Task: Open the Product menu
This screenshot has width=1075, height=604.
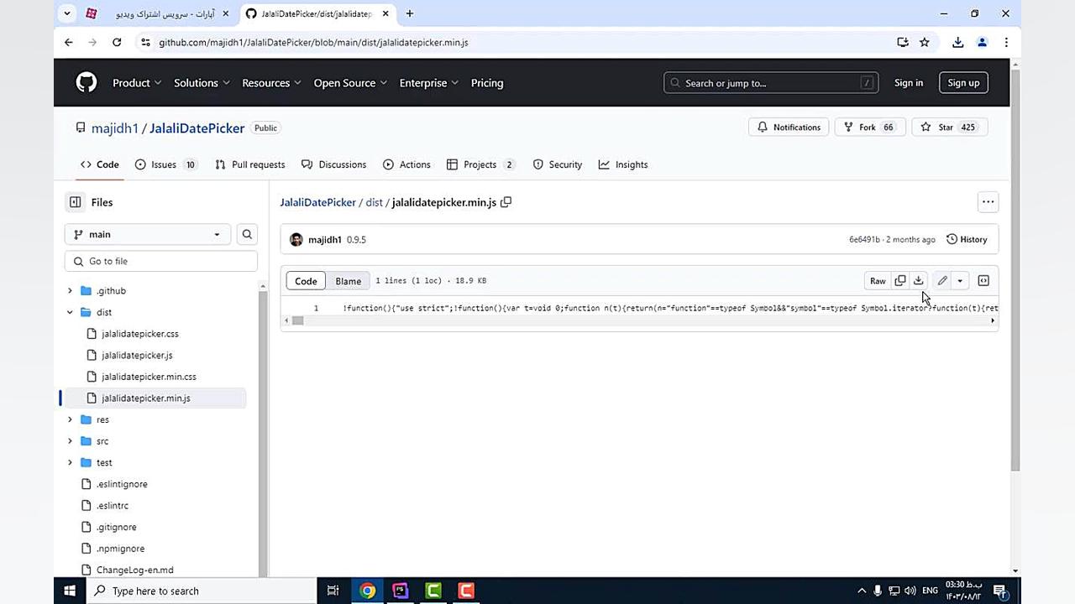Action: point(137,83)
